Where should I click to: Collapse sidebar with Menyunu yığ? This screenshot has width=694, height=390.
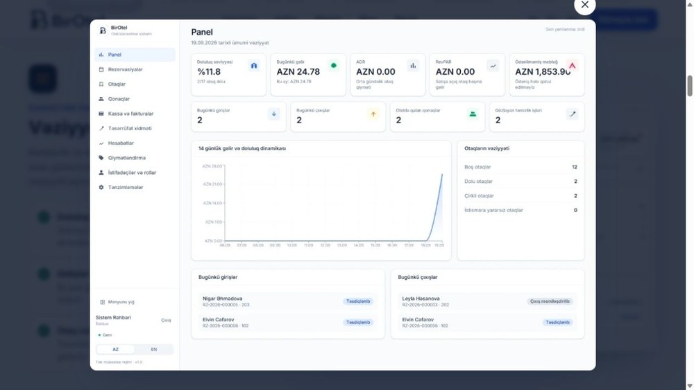pos(117,302)
